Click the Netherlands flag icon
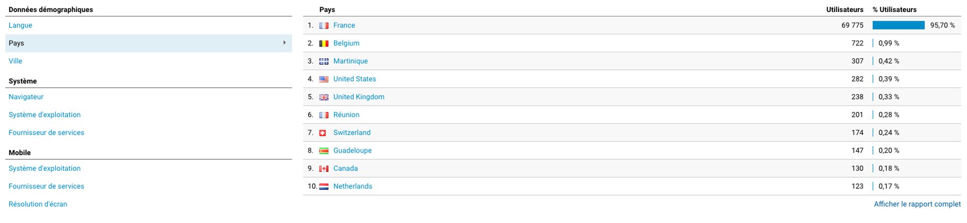Image resolution: width=967 pixels, height=223 pixels. [323, 186]
